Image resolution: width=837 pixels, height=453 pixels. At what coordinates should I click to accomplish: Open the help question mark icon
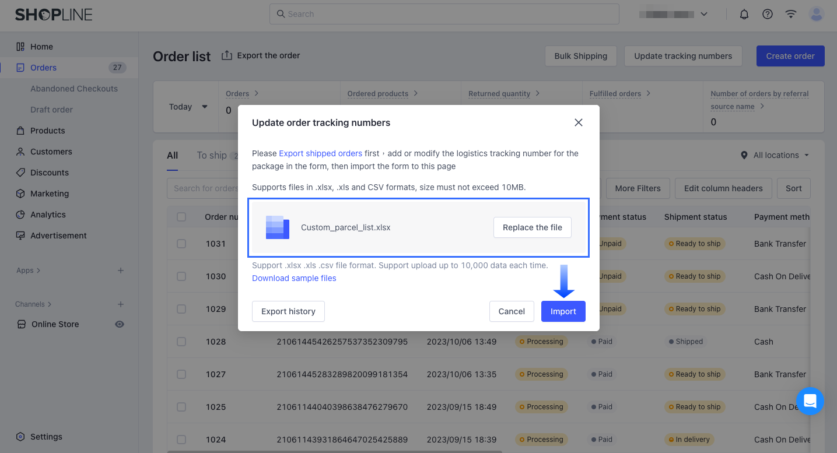click(768, 15)
